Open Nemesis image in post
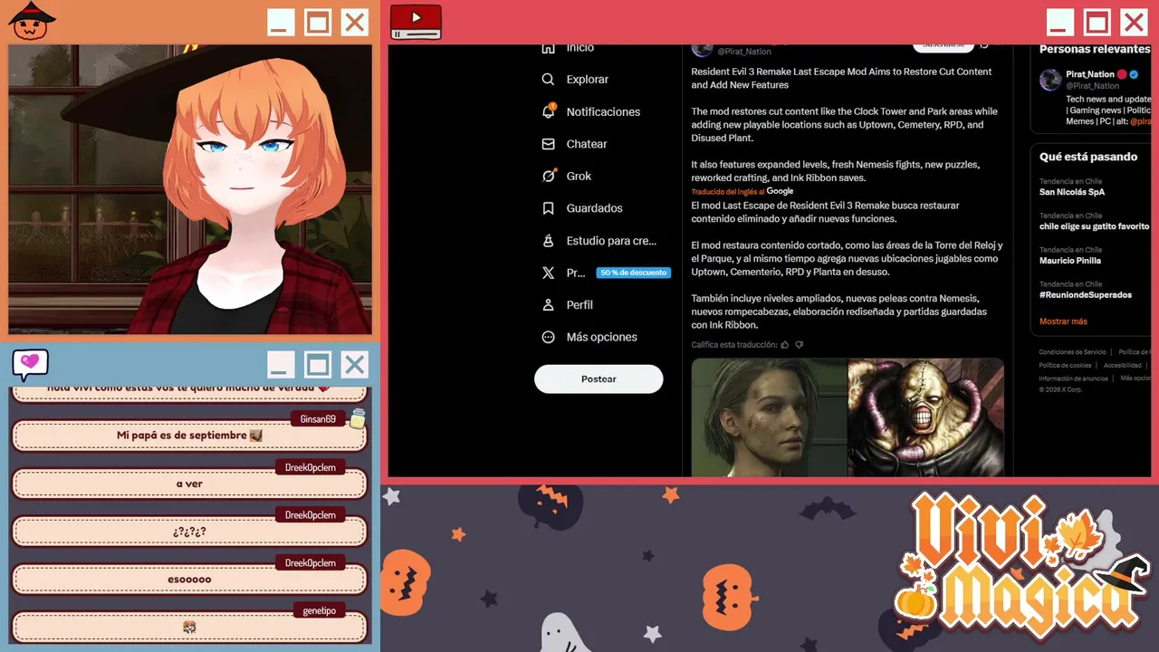Screen dimensions: 1159x652 coord(926,417)
